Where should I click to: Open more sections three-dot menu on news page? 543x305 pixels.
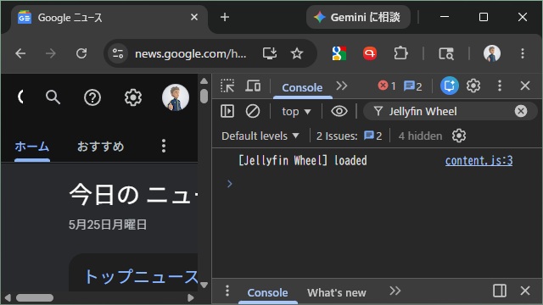pyautogui.click(x=164, y=146)
